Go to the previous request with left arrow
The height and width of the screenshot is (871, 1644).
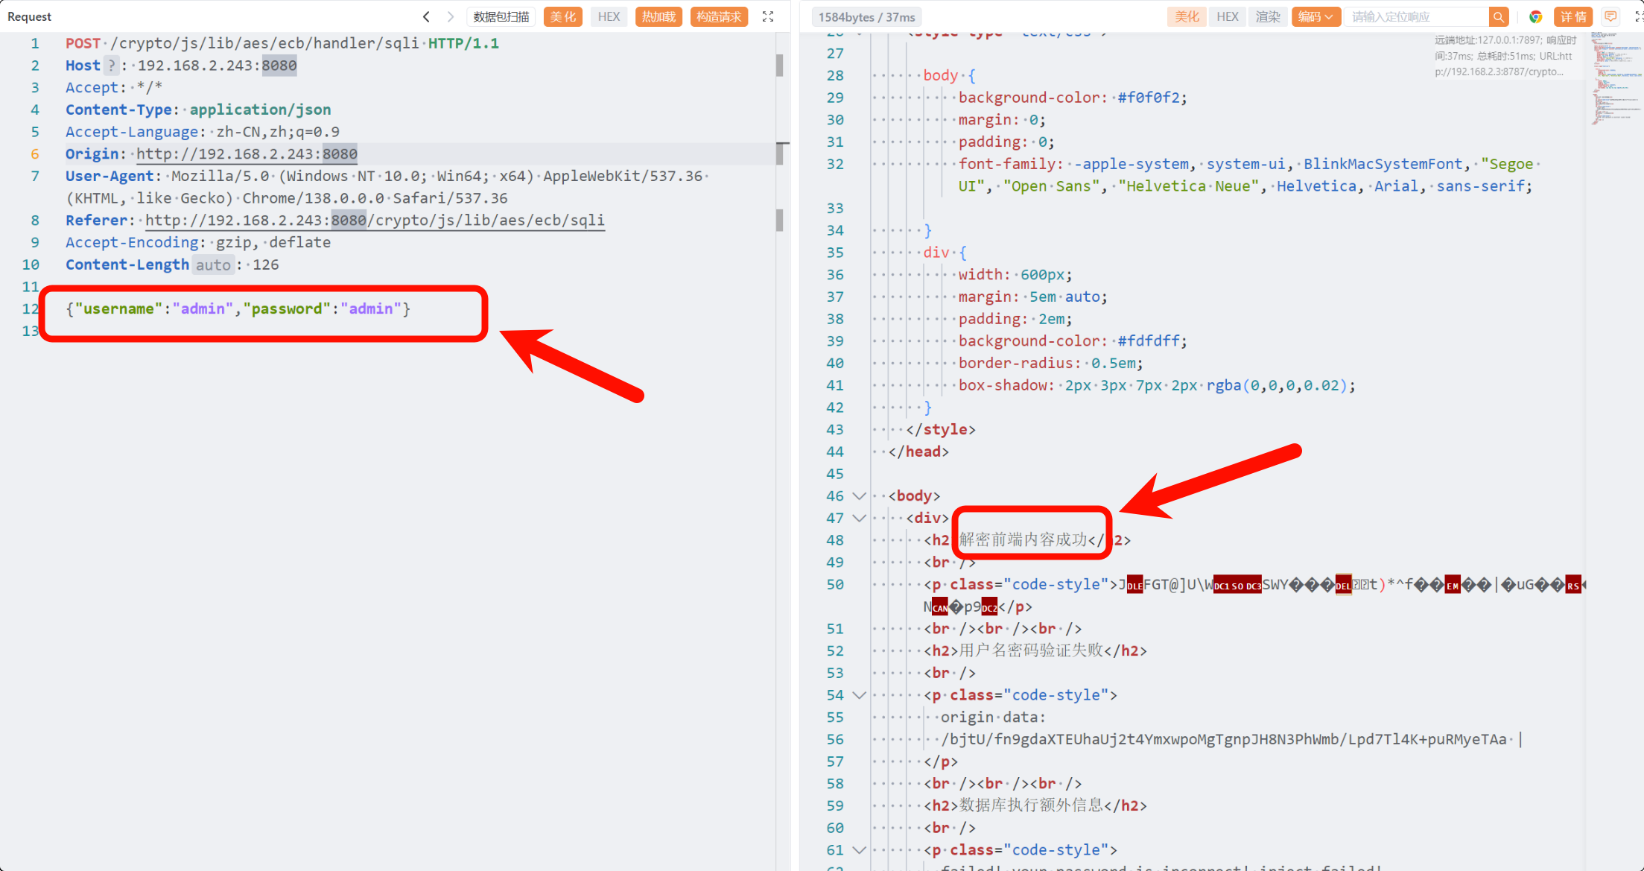[x=426, y=16]
